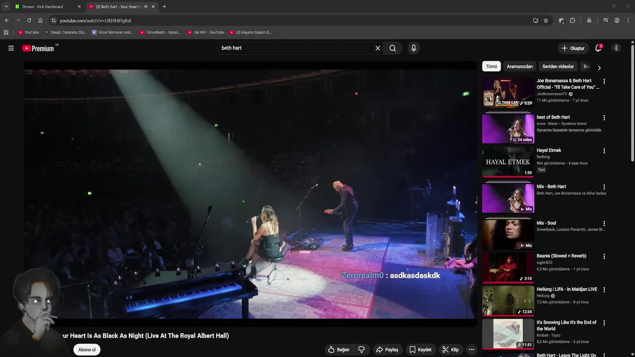
Task: Open the tab search dropdown arrow
Action: (6, 6)
